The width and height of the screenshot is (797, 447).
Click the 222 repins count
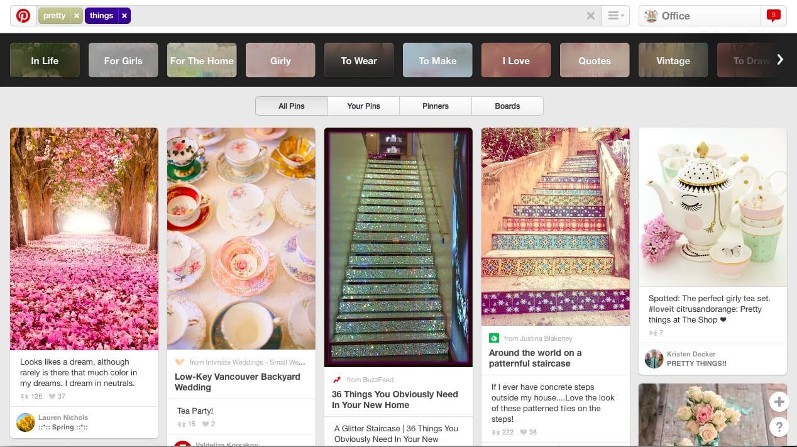[503, 432]
